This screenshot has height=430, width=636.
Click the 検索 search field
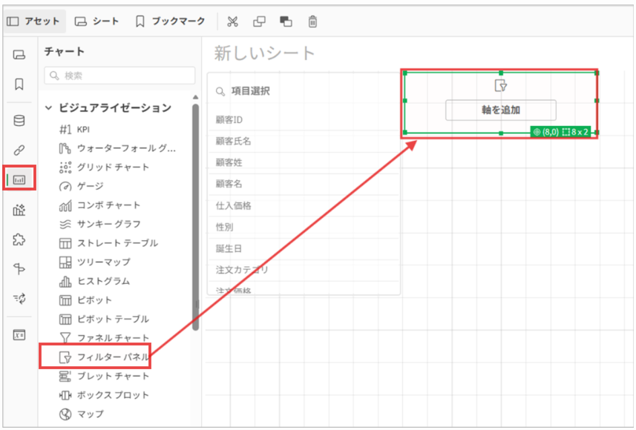tap(120, 76)
